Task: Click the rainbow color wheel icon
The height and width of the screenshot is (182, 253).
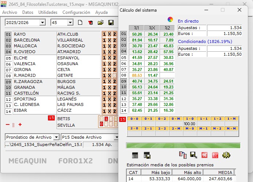Action: point(170,20)
